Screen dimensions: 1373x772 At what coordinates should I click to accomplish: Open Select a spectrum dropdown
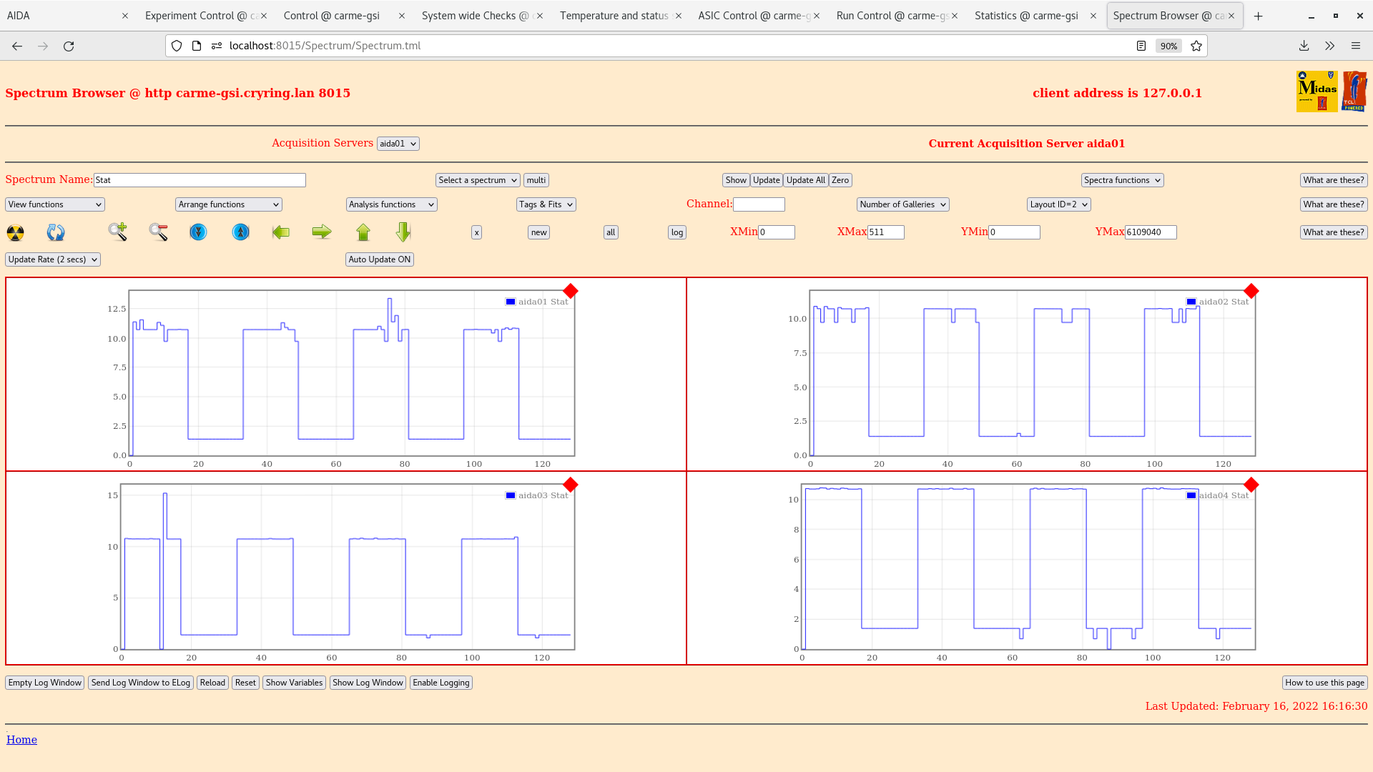coord(478,180)
